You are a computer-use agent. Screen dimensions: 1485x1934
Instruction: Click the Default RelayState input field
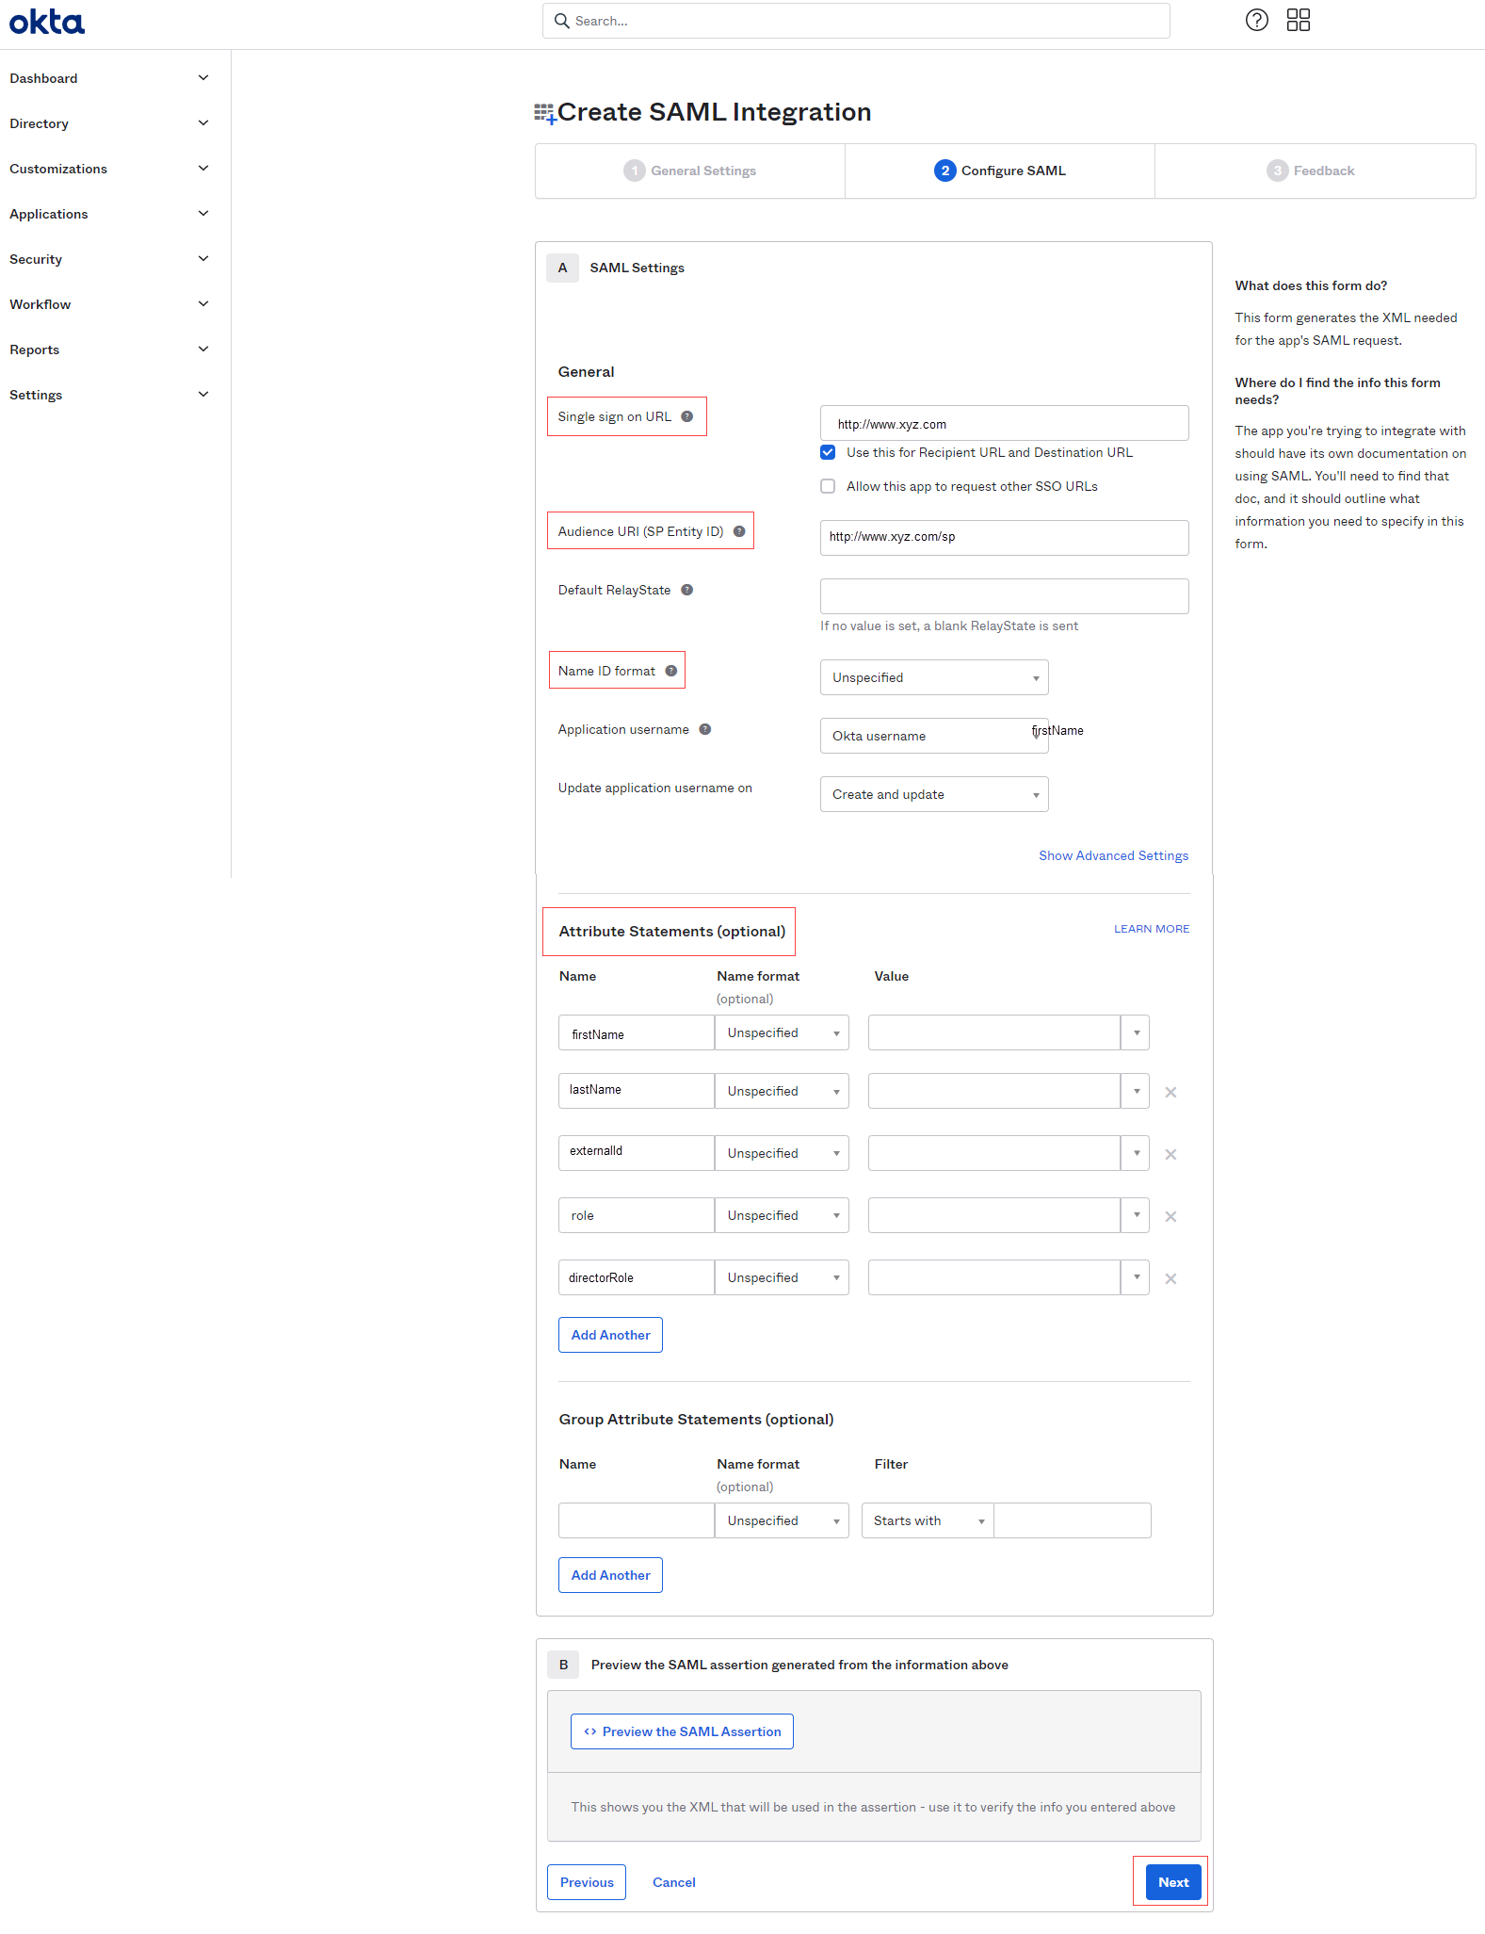(1004, 596)
